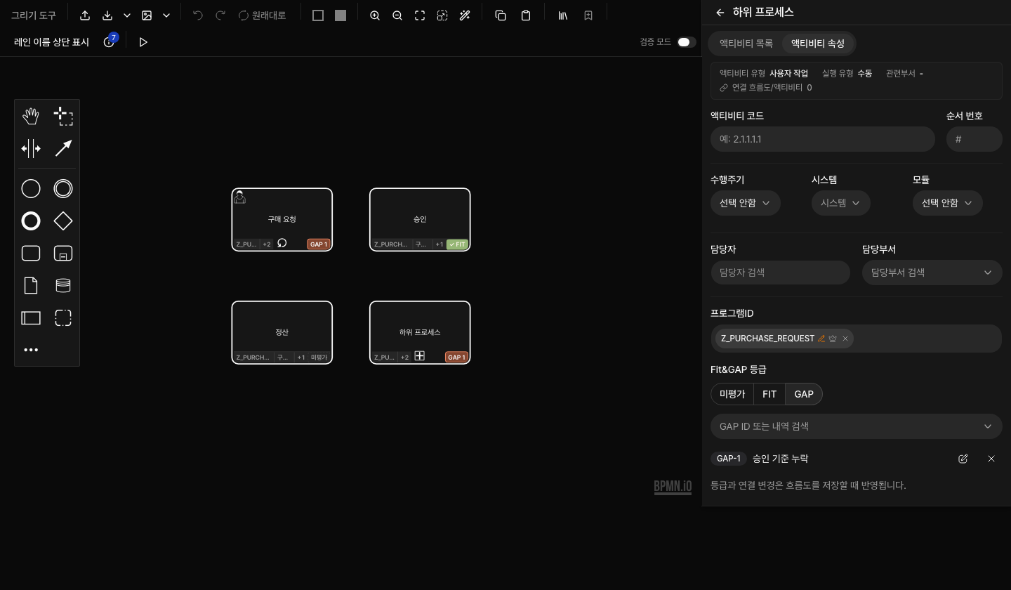Create a task rectangle from palette
Screen dimensions: 1011x590
click(x=31, y=254)
